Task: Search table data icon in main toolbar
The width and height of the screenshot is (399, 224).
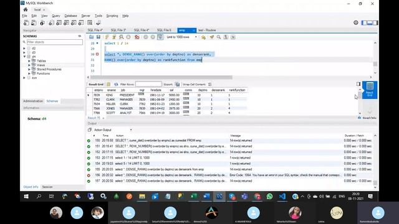Action: 90,23
